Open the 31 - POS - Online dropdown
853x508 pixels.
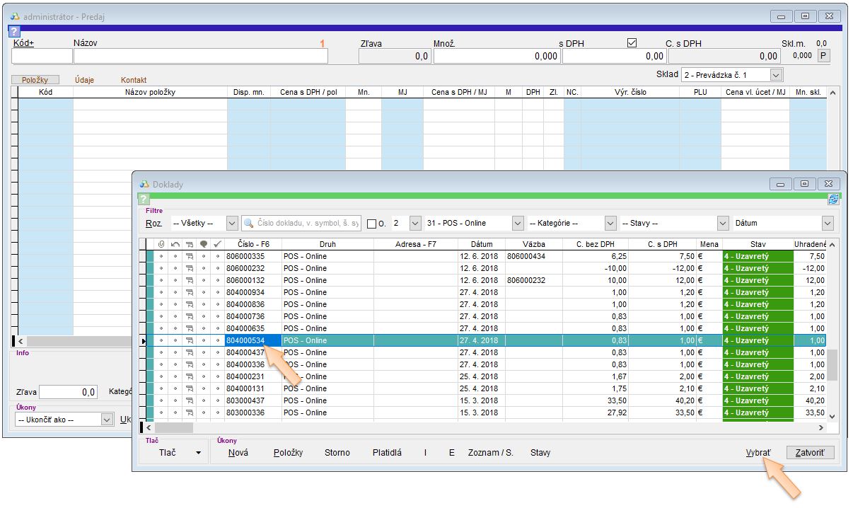(x=518, y=223)
